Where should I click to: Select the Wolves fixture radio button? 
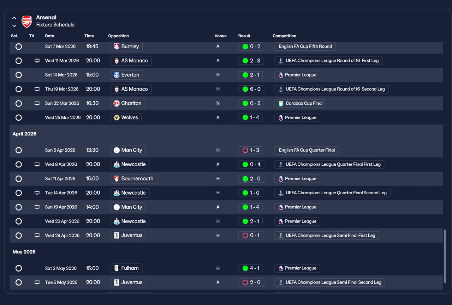(19, 117)
